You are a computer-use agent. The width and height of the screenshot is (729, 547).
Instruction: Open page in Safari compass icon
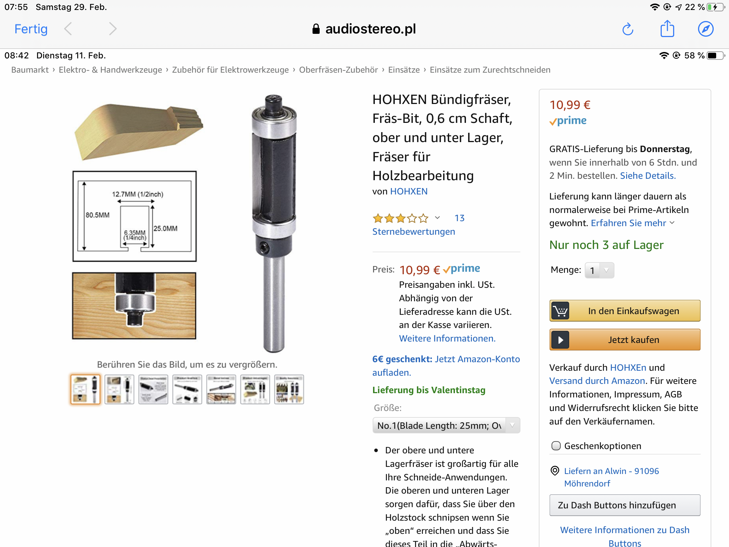pyautogui.click(x=706, y=29)
